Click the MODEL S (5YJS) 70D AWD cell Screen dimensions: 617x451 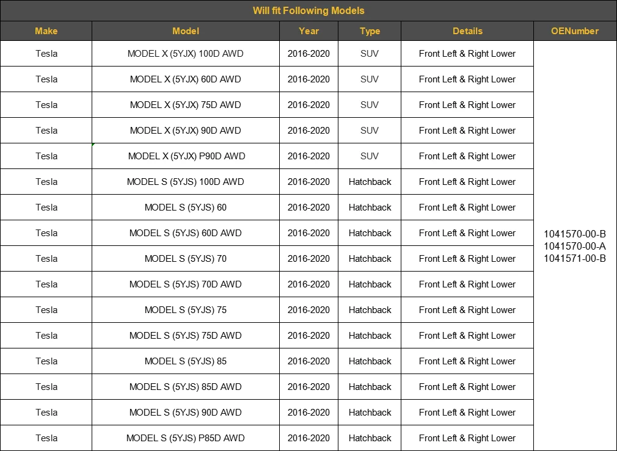[x=186, y=284]
